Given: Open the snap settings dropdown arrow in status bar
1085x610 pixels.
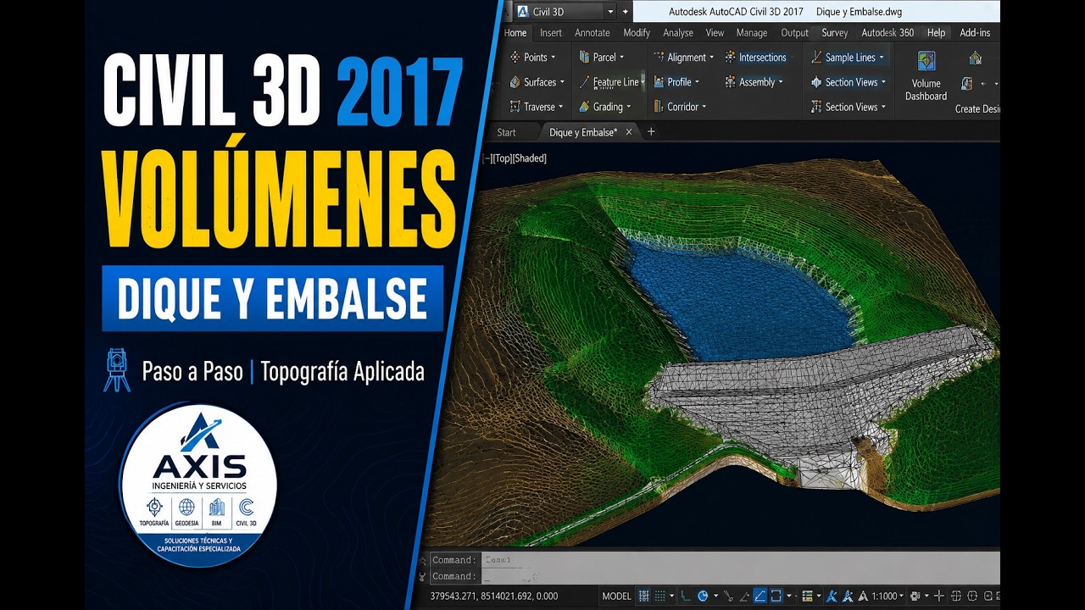Looking at the screenshot, I should [x=671, y=596].
